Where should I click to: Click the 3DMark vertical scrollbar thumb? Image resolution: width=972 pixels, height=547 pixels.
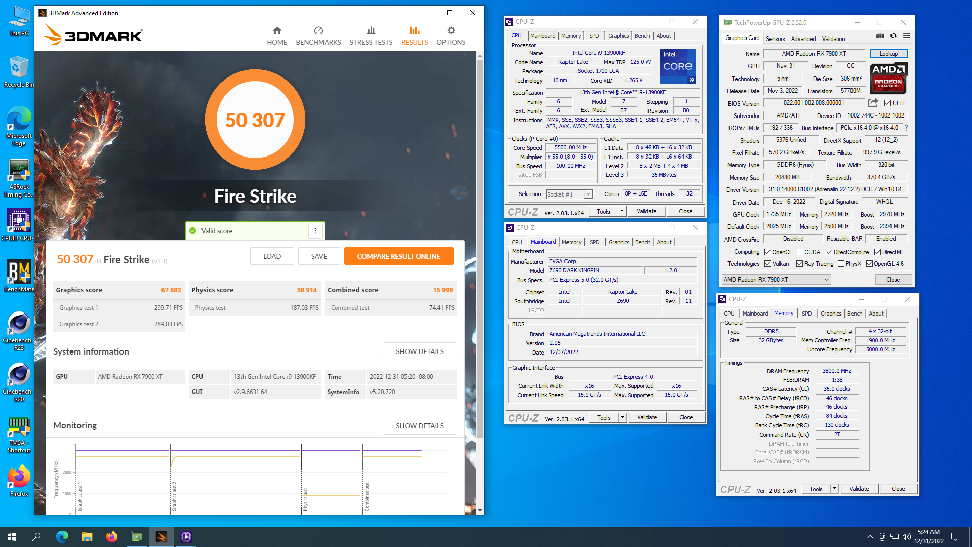pos(480,248)
